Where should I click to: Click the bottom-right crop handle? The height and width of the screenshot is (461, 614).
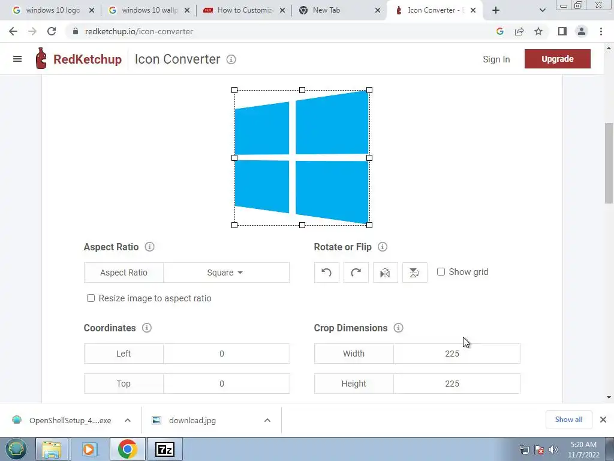(369, 225)
